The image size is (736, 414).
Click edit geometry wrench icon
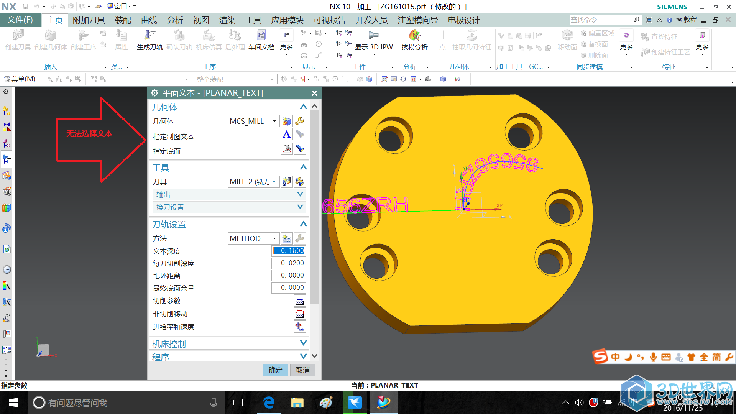point(300,121)
